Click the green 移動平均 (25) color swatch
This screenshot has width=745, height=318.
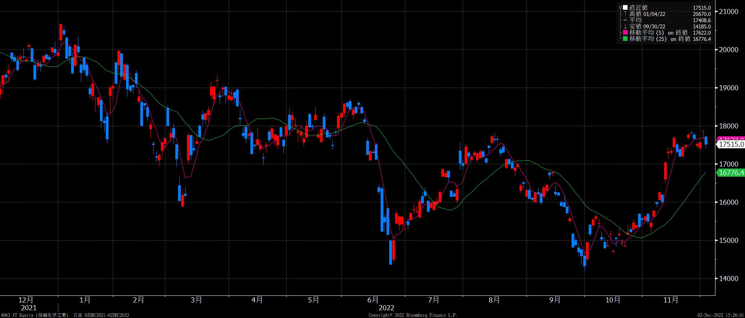[x=625, y=39]
